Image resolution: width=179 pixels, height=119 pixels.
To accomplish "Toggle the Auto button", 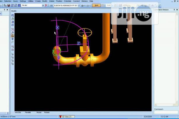I will click(x=96, y=6).
